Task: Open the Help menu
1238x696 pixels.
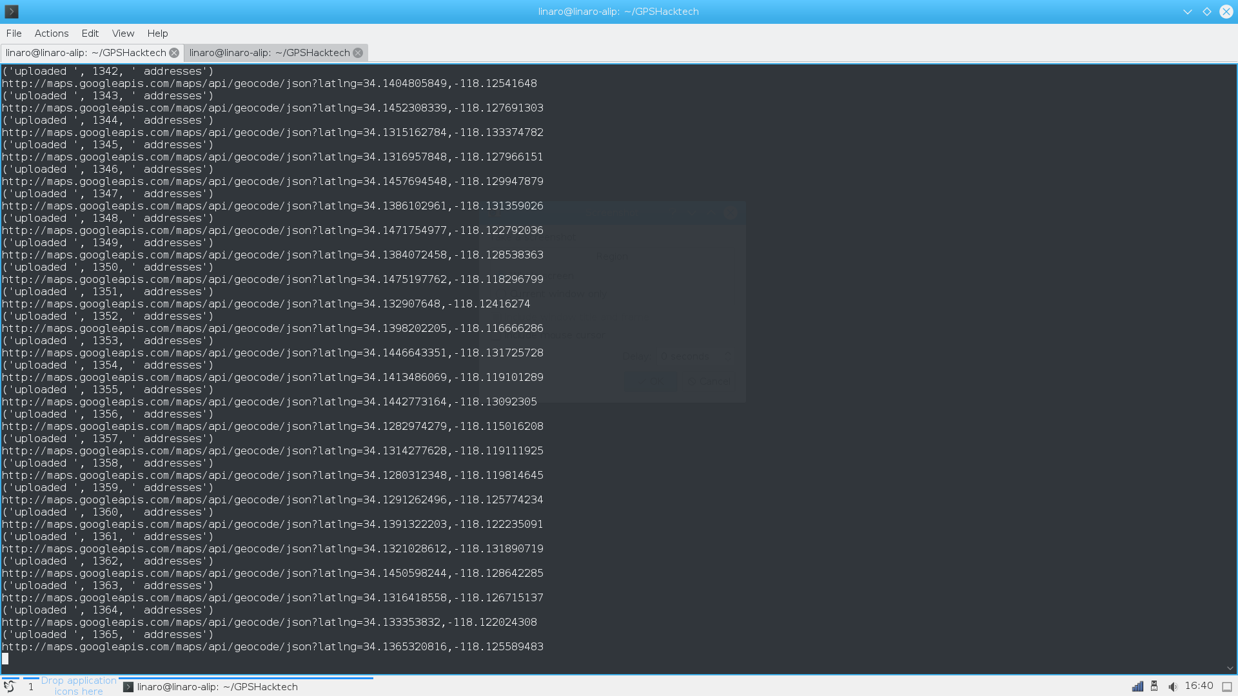Action: (157, 34)
